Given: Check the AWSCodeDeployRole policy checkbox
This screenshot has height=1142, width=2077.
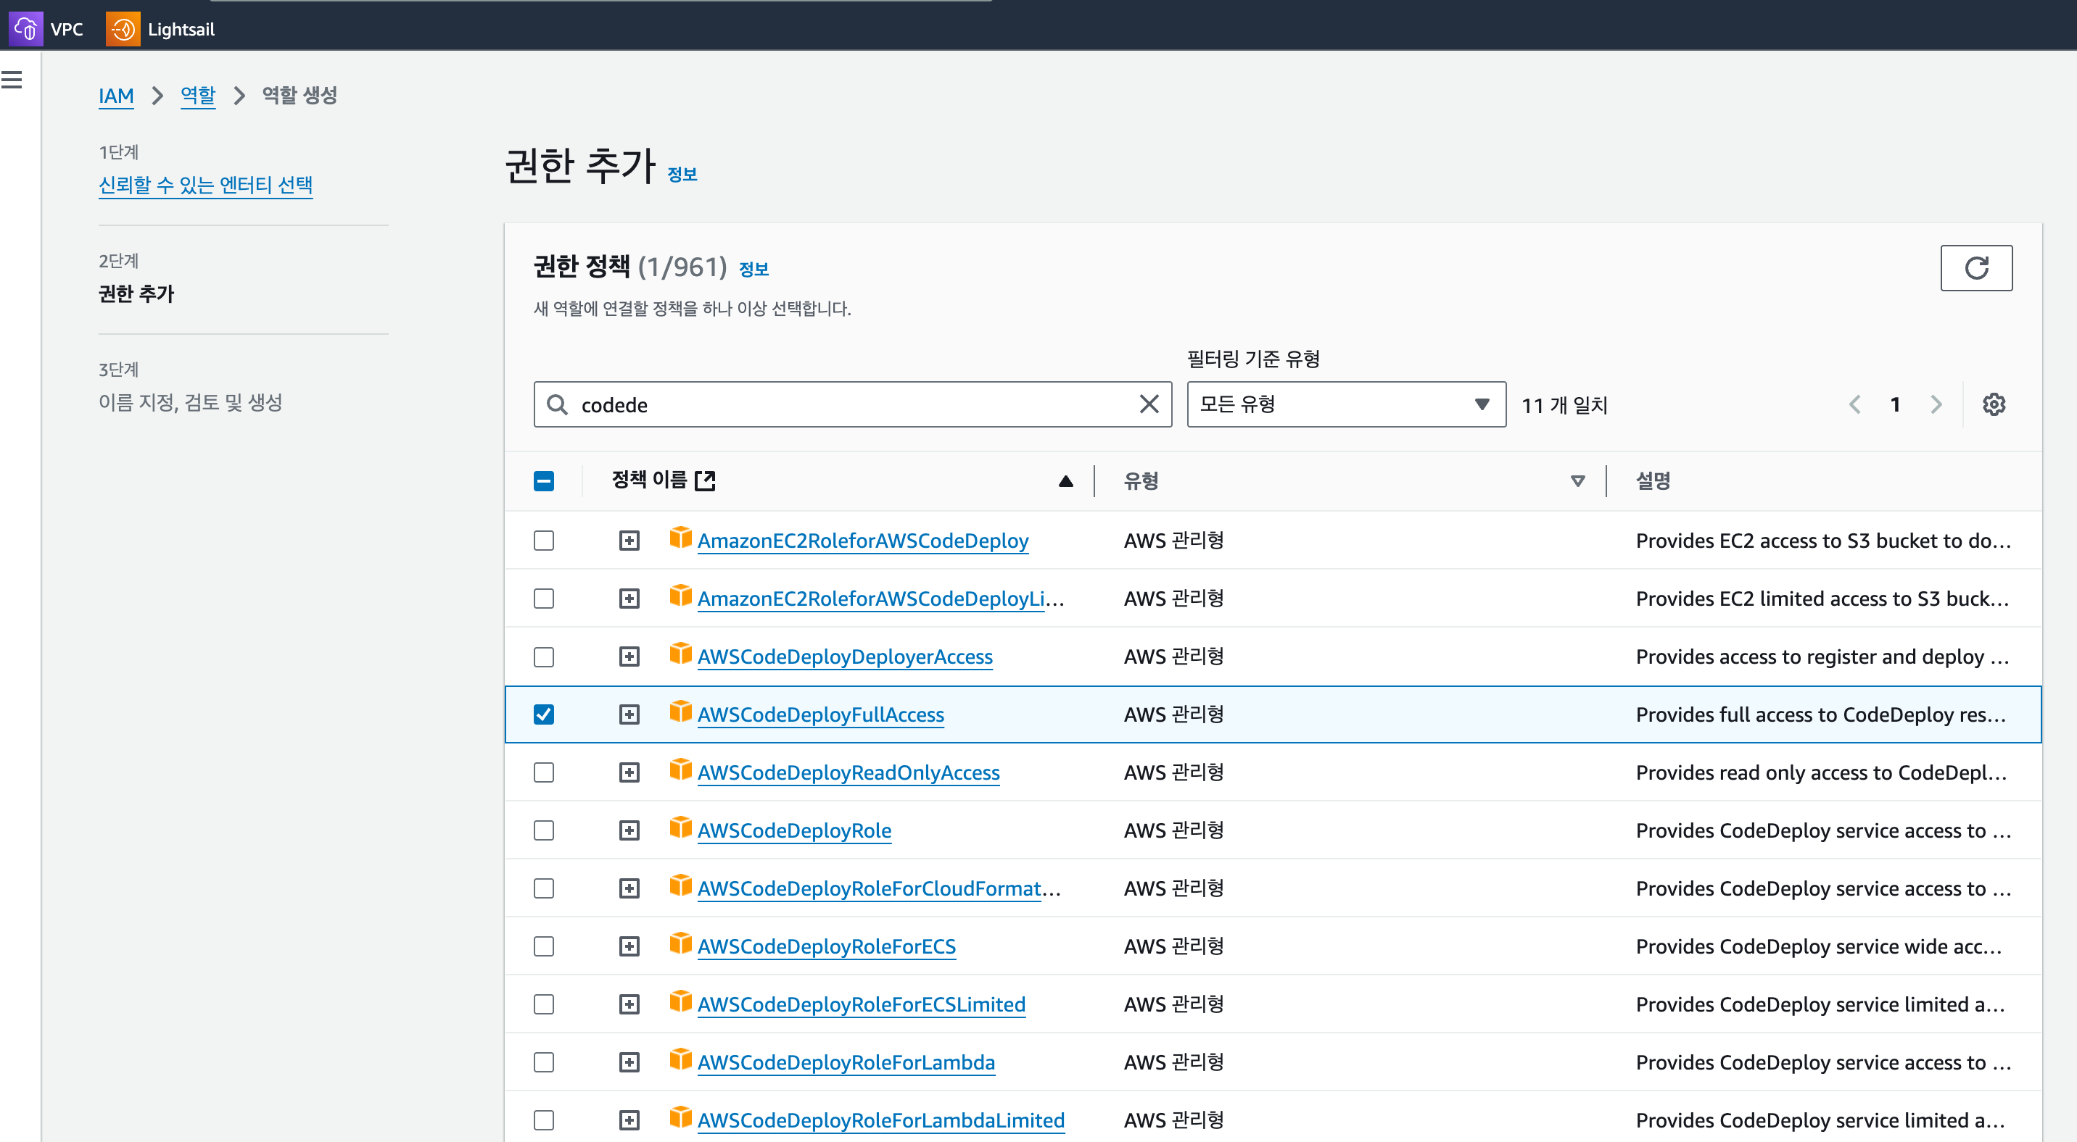Looking at the screenshot, I should [544, 830].
